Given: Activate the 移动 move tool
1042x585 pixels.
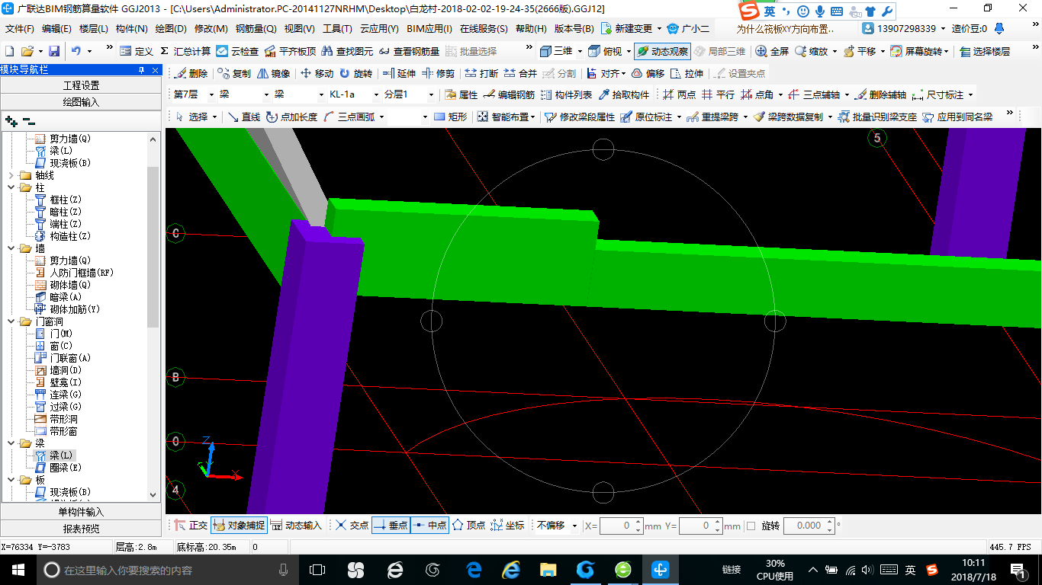Looking at the screenshot, I should coord(317,74).
